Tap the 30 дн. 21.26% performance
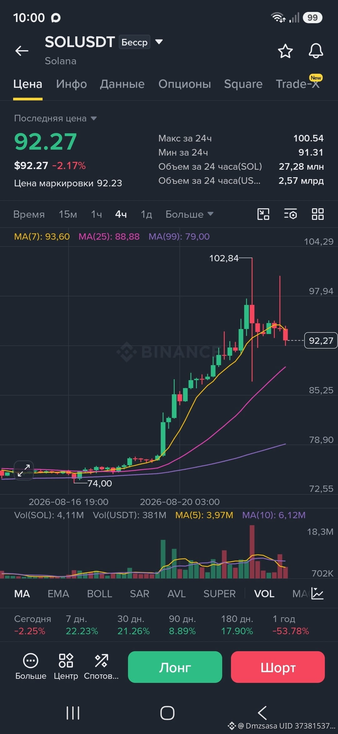The height and width of the screenshot is (734, 338). [x=133, y=625]
